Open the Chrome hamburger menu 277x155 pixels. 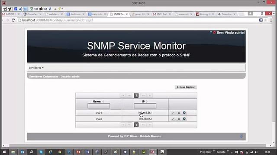271,20
